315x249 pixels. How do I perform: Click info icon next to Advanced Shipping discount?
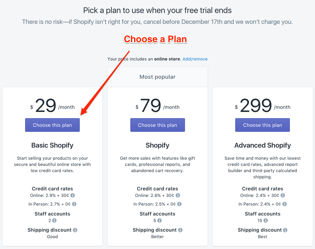pyautogui.click(x=285, y=230)
